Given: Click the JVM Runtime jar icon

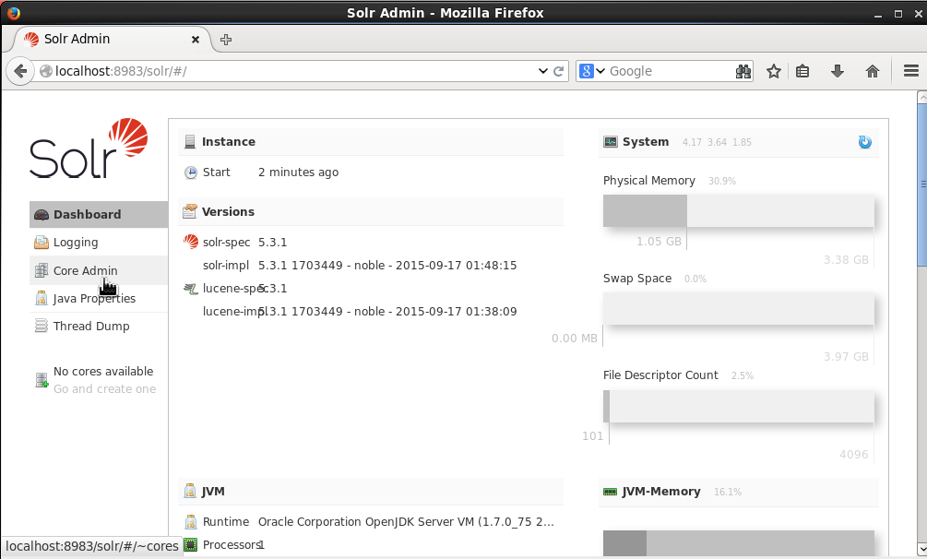Looking at the screenshot, I should point(190,522).
